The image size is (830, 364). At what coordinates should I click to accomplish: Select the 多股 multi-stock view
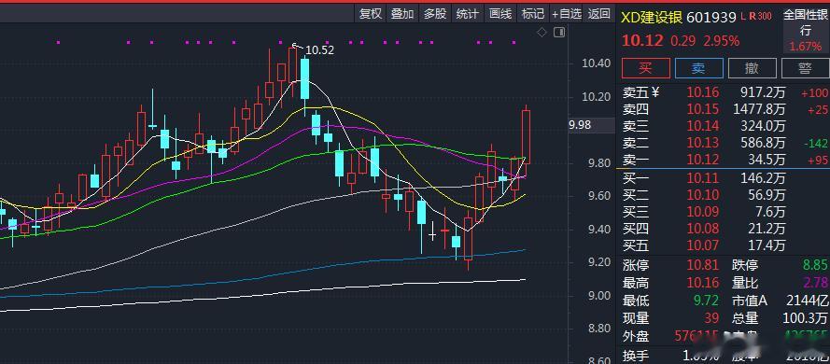434,14
